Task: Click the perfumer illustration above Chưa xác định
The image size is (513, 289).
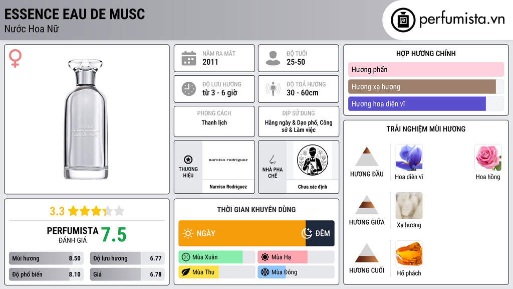Action: tap(313, 160)
